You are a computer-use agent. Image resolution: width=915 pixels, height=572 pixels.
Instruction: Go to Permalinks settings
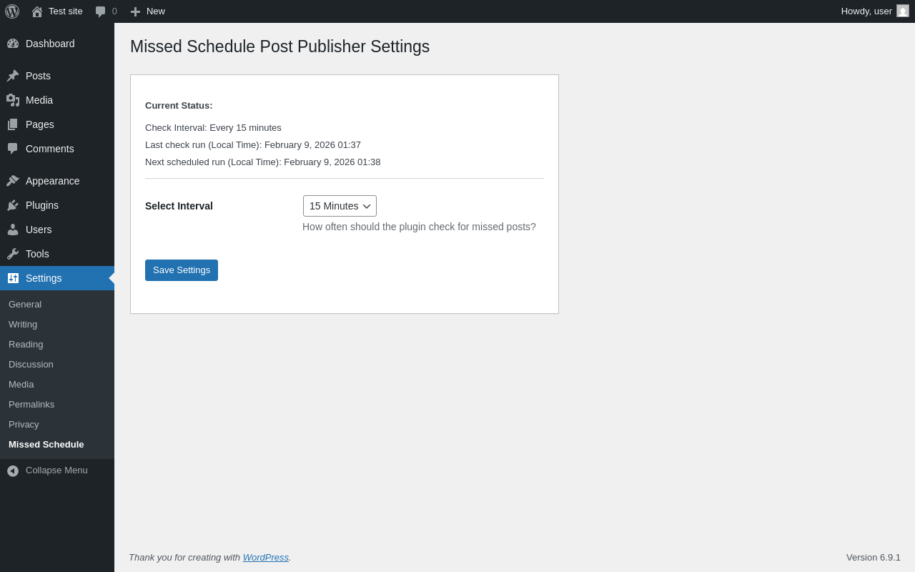[31, 405]
